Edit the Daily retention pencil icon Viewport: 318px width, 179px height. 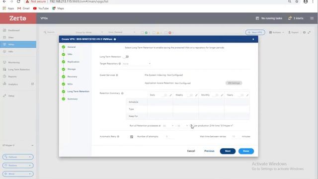click(170, 95)
